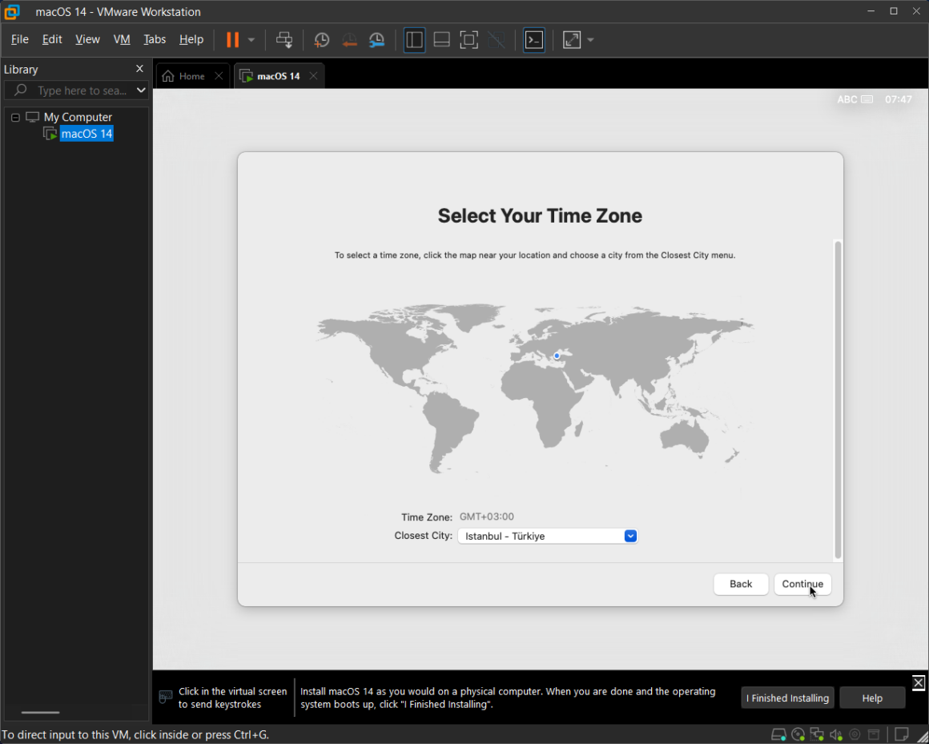Click the Help button in install bar
929x744 pixels.
click(872, 698)
